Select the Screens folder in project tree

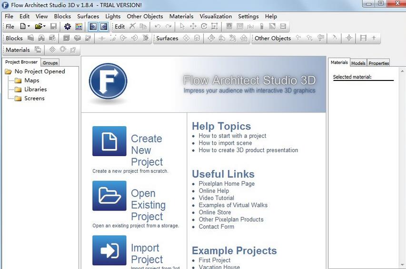34,99
